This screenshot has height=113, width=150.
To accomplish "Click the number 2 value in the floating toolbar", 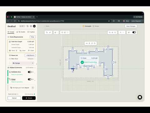I will coord(89,43).
